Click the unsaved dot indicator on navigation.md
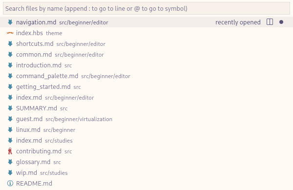293x190 pixels. click(281, 22)
